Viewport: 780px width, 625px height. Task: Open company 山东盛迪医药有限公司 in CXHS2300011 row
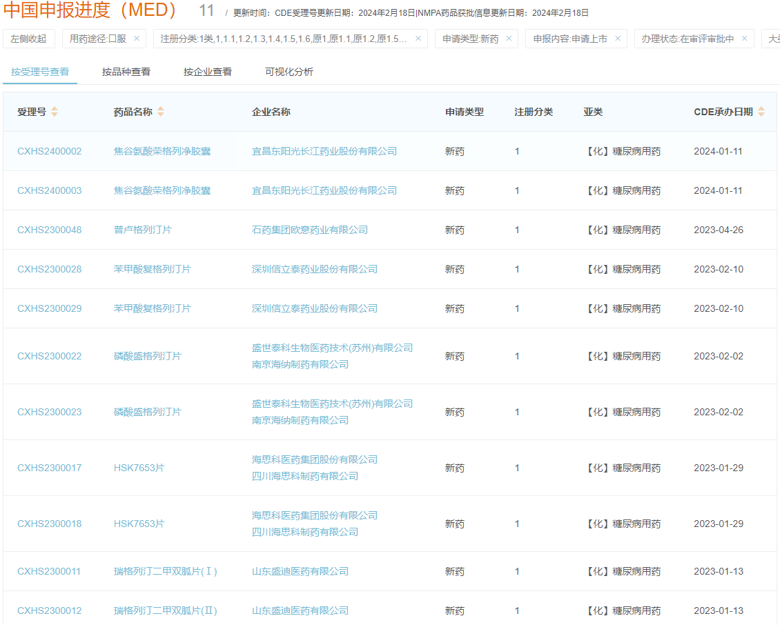point(300,571)
